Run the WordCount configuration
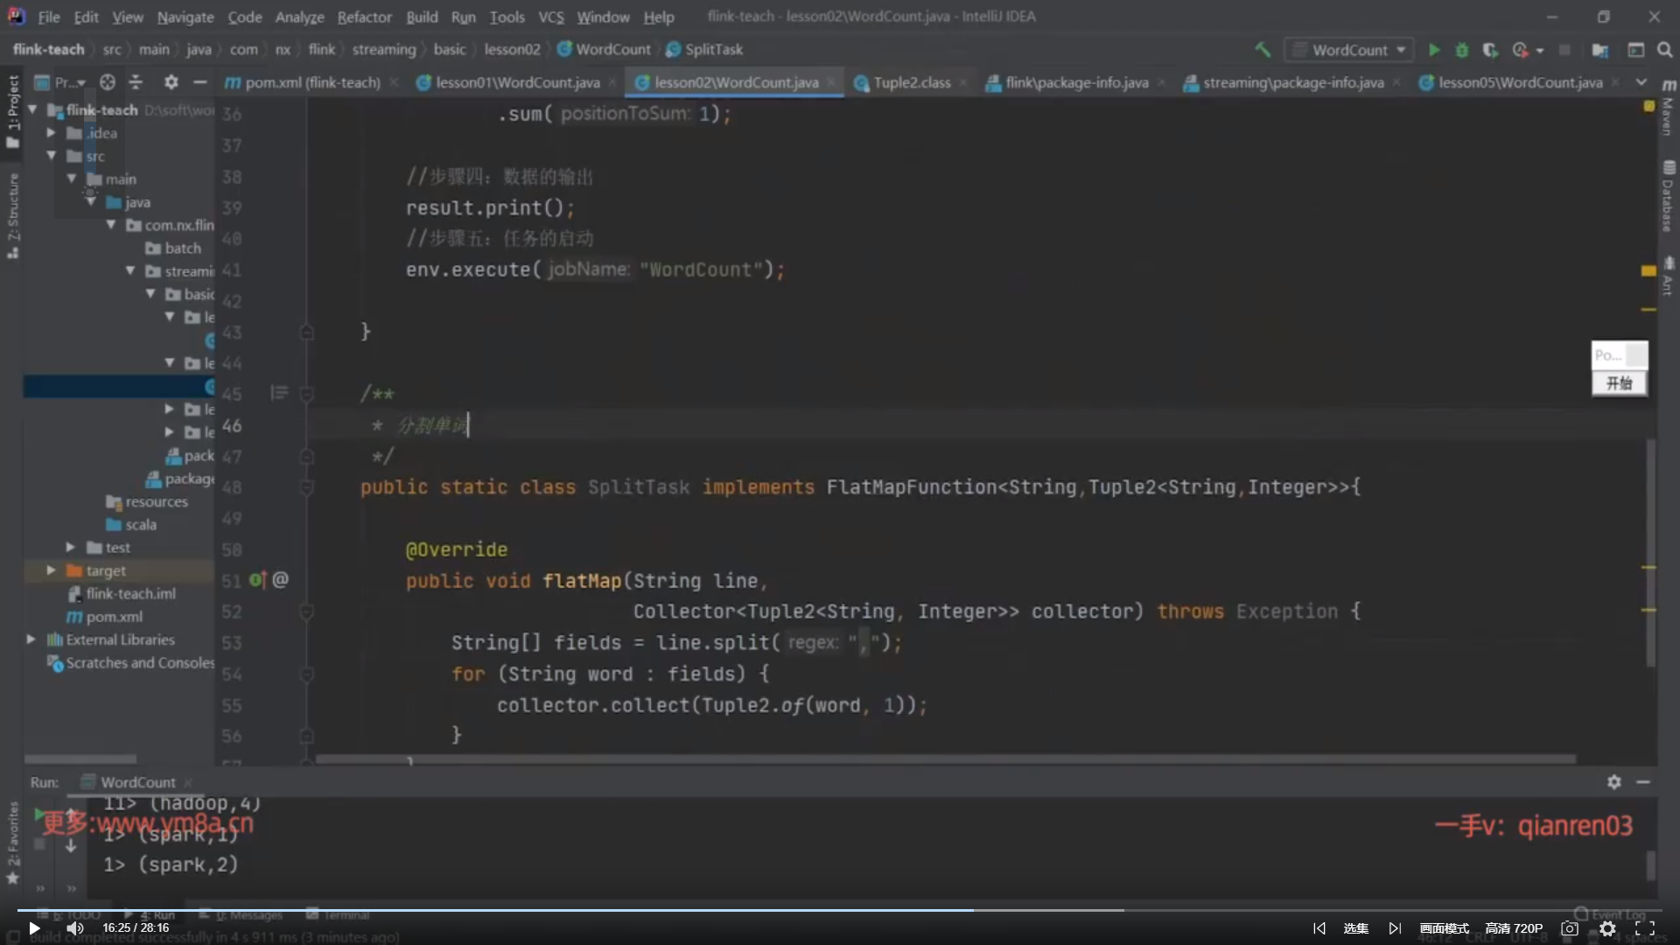The height and width of the screenshot is (945, 1680). pyautogui.click(x=1433, y=50)
